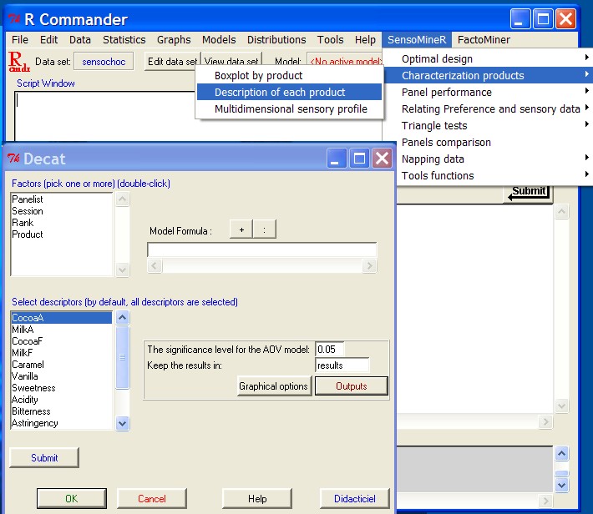The image size is (593, 514).
Task: Select MilkF descriptor
Action: tap(61, 353)
